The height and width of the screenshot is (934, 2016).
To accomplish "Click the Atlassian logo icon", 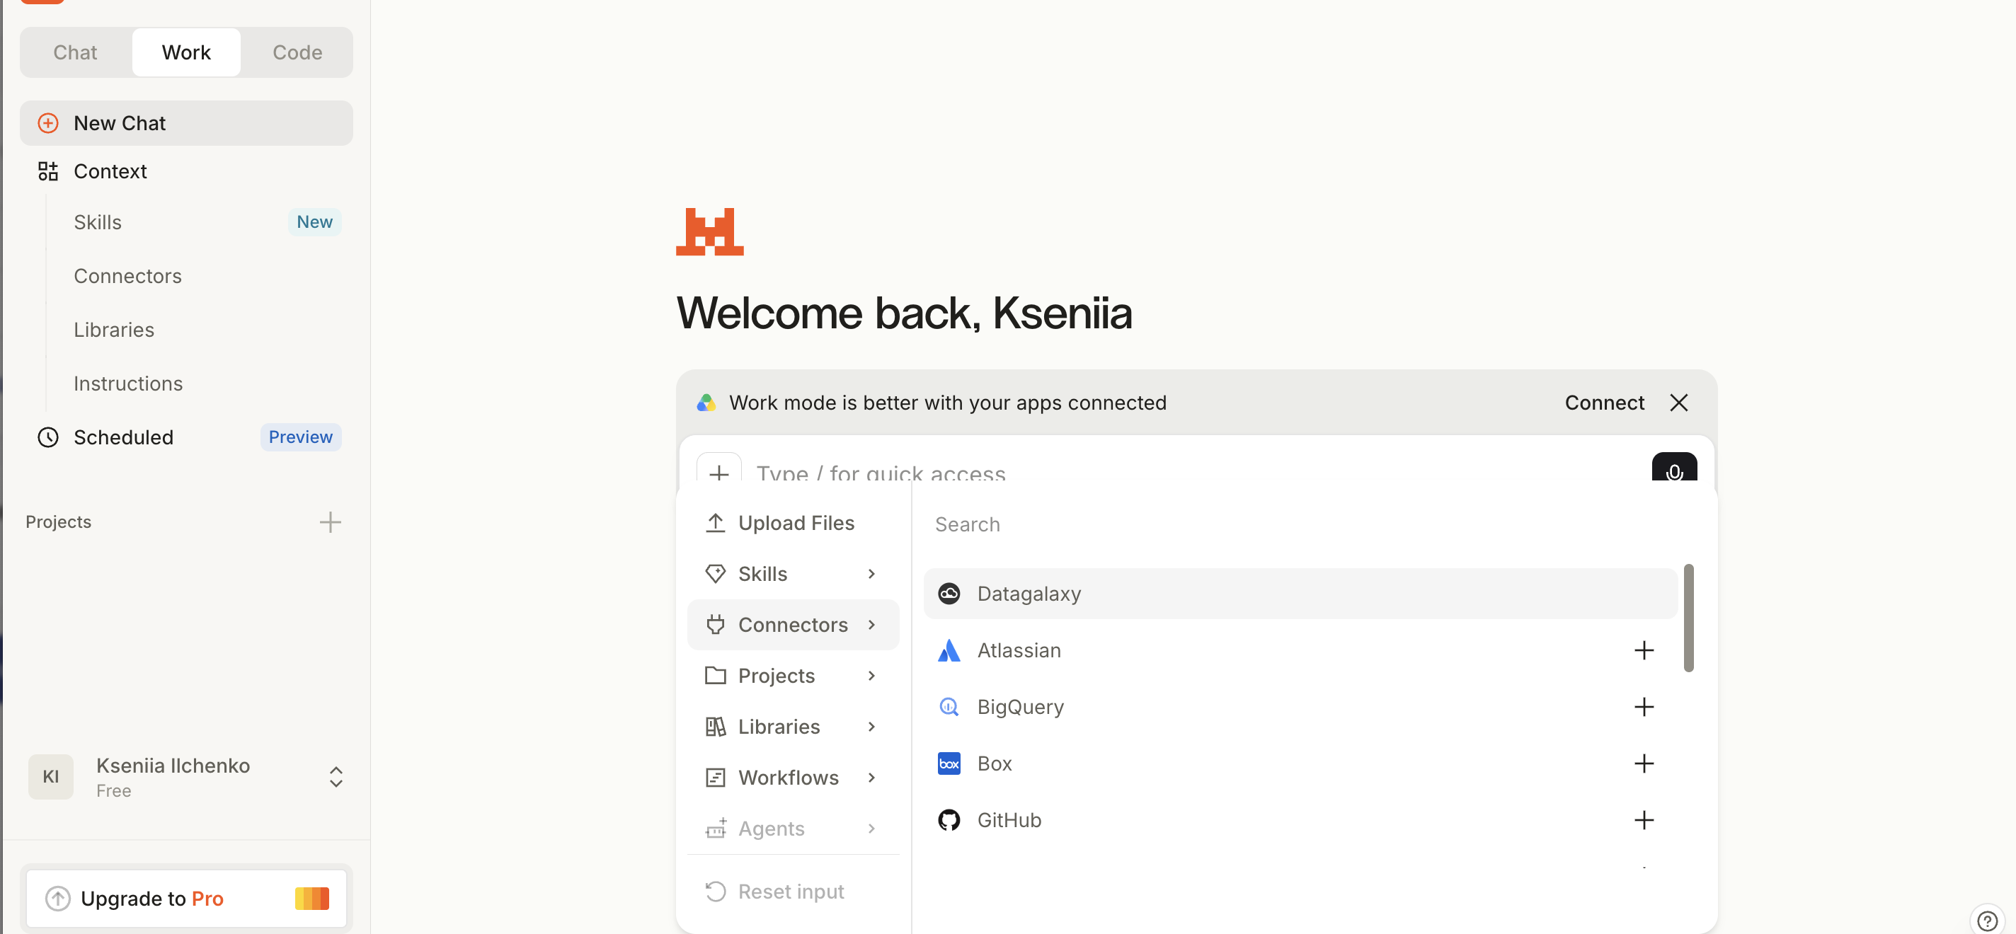I will point(949,651).
